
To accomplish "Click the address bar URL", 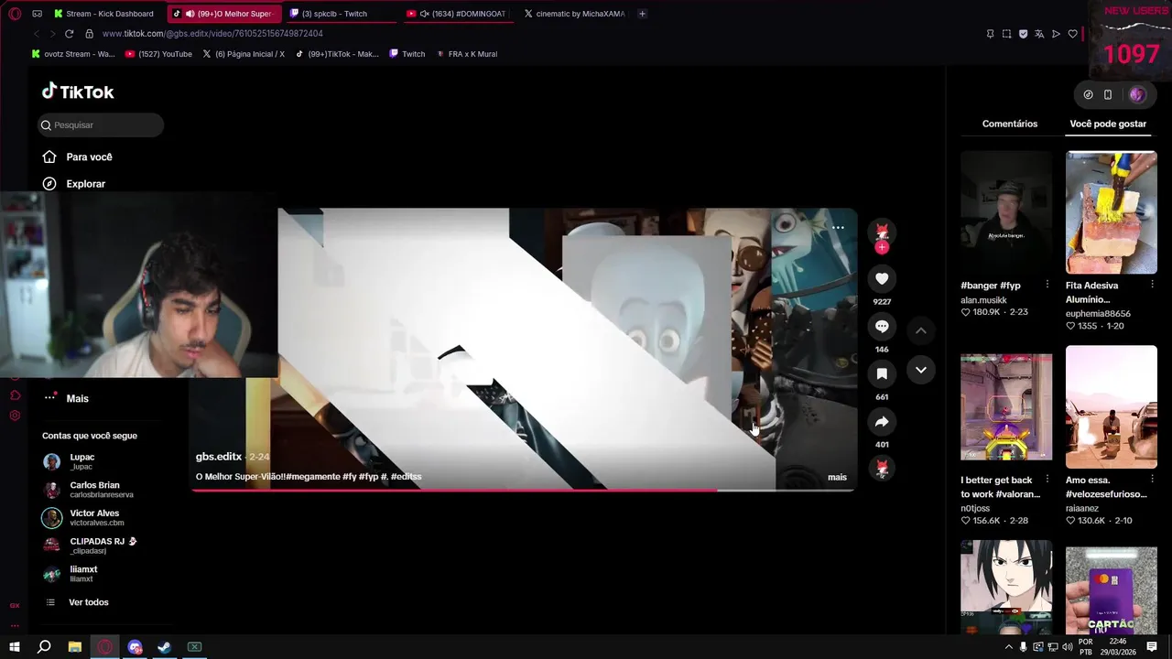I will [x=212, y=34].
